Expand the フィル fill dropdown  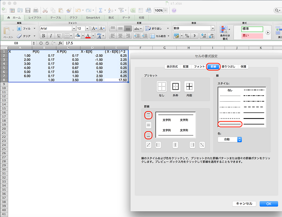click(34, 29)
